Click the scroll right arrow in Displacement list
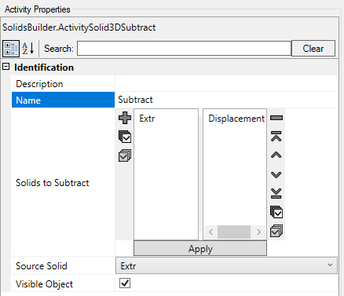This screenshot has height=296, width=344. click(x=258, y=232)
